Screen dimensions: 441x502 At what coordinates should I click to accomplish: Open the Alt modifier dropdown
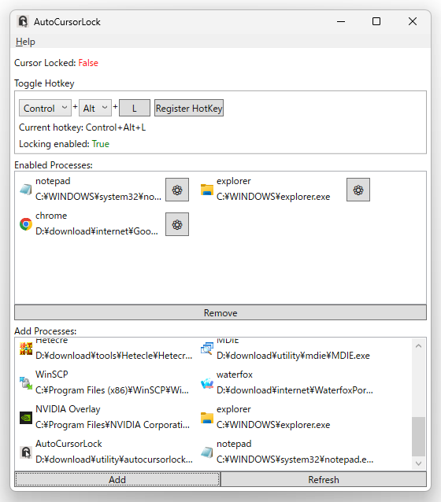(94, 108)
